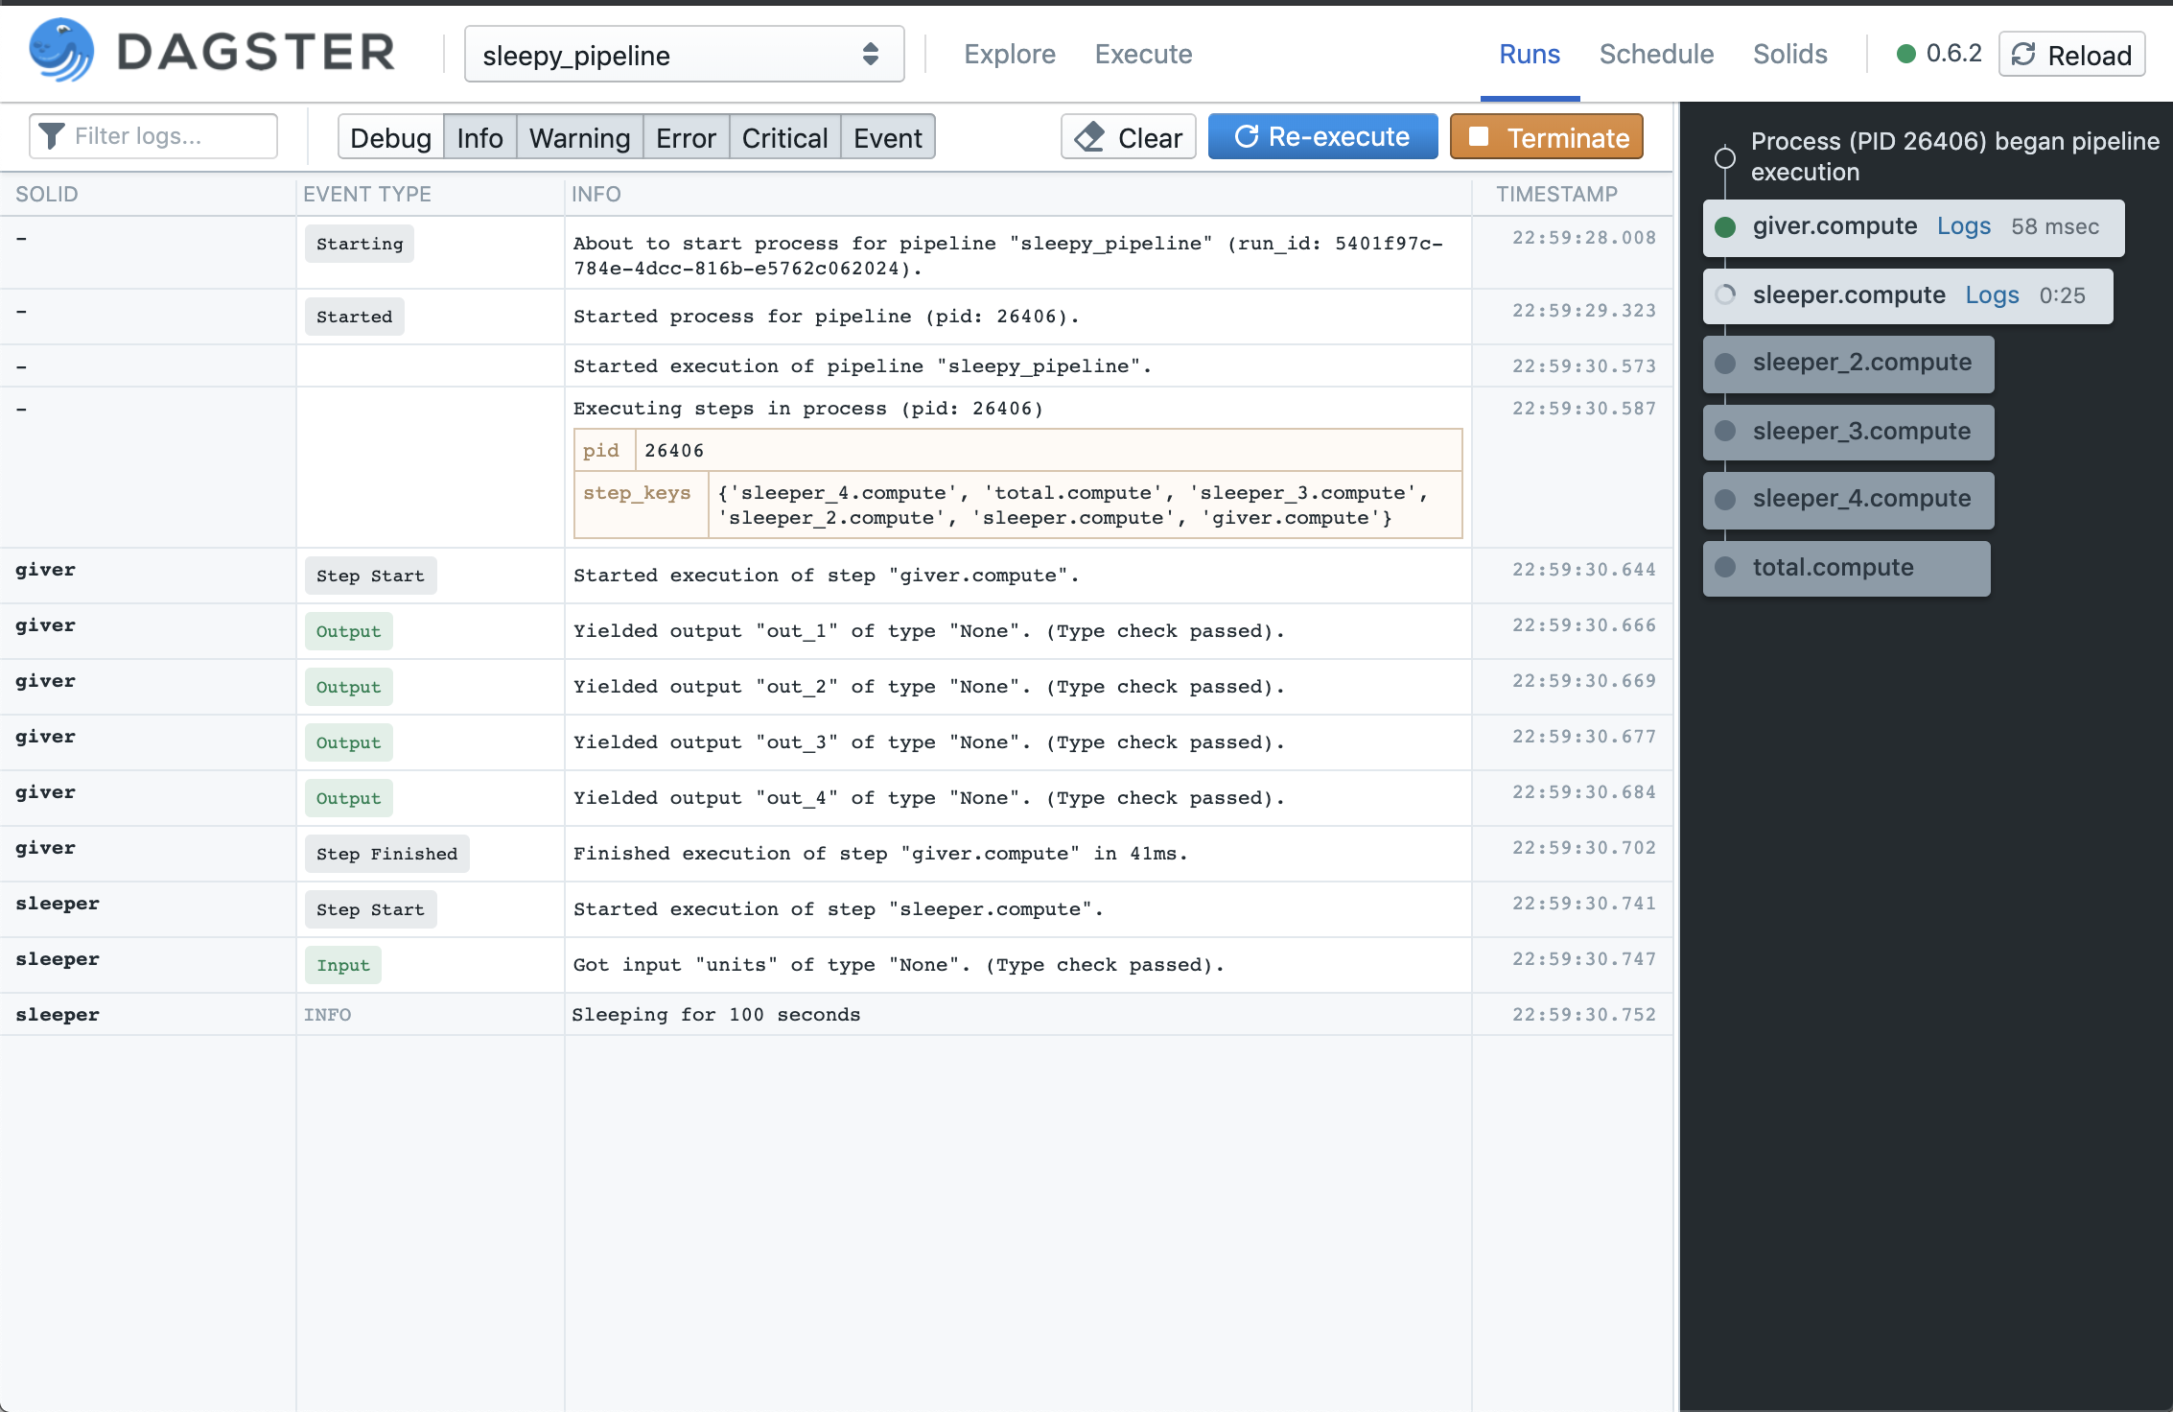Click the sleeper.compute spinner icon
Image resolution: width=2173 pixels, height=1412 pixels.
click(x=1725, y=295)
